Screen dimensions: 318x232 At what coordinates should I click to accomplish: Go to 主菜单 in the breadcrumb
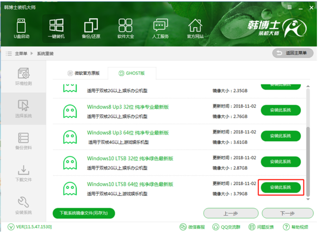coord(21,54)
